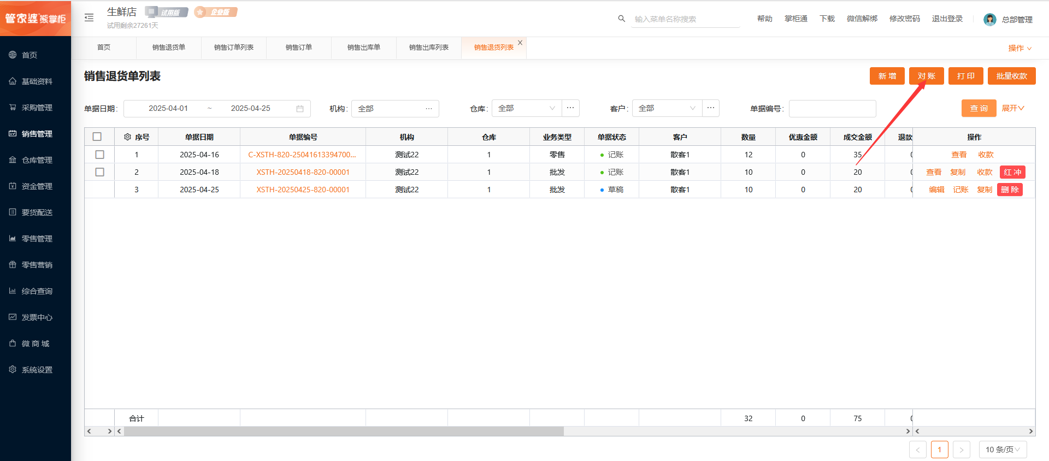Open column settings gear in table header
This screenshot has height=461, width=1049.
coord(127,137)
